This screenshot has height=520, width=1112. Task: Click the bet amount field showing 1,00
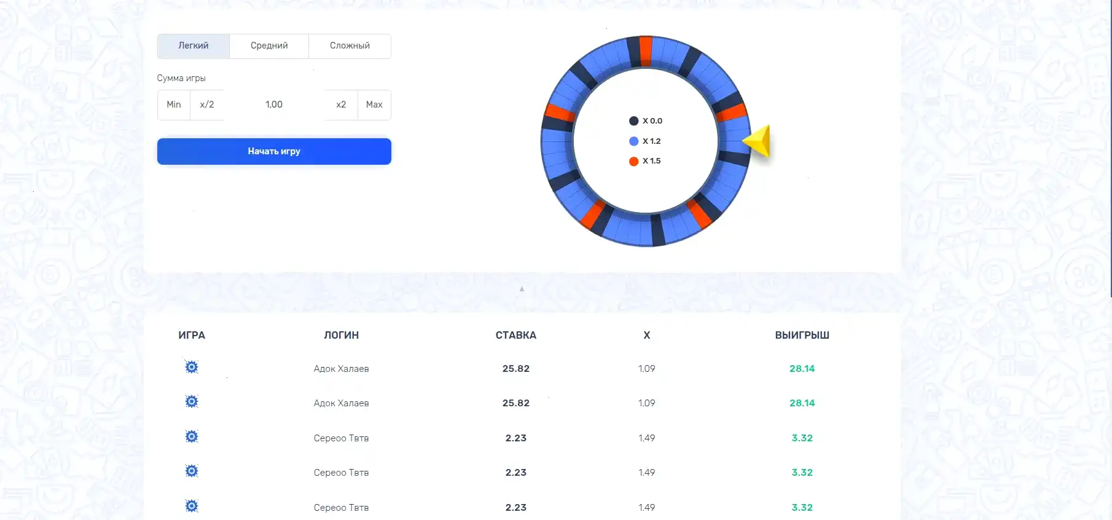[x=274, y=105]
